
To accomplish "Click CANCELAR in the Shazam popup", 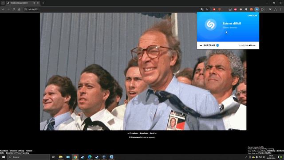I will [x=252, y=16].
